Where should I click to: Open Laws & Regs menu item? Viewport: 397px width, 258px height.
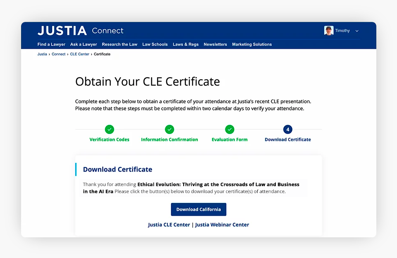click(x=186, y=44)
